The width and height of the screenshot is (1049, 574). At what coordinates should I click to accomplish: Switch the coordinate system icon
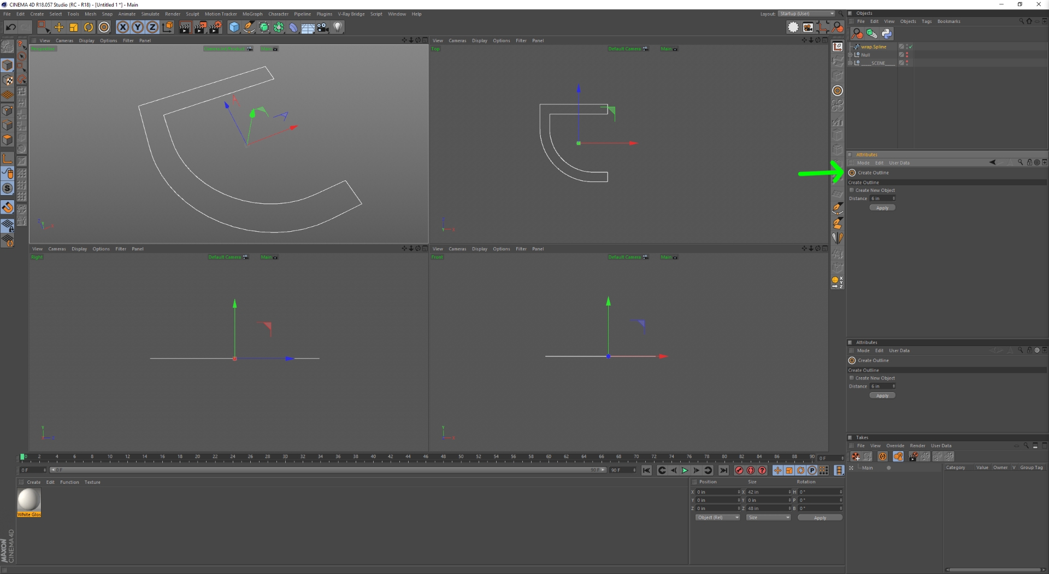(x=168, y=27)
